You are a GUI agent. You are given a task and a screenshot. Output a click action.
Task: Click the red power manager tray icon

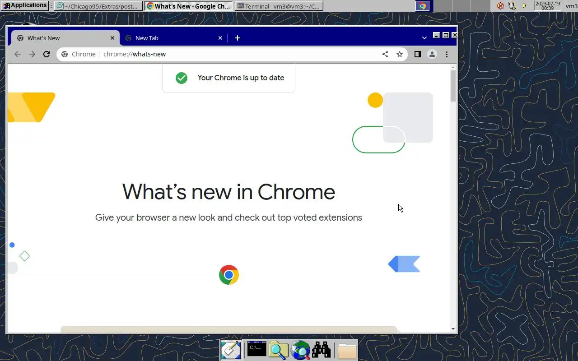500,6
